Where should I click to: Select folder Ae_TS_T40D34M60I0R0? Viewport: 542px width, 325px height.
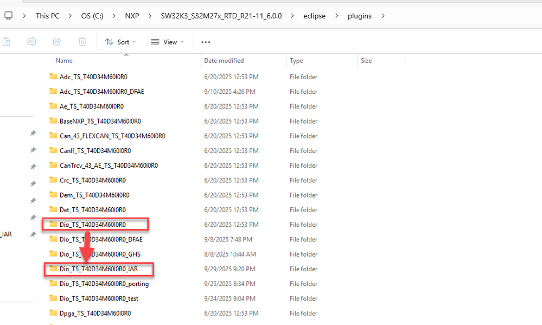click(92, 106)
